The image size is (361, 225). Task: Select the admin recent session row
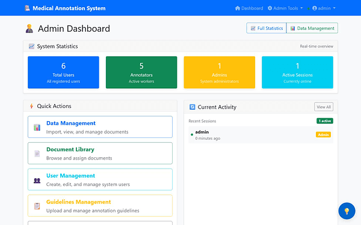point(261,135)
